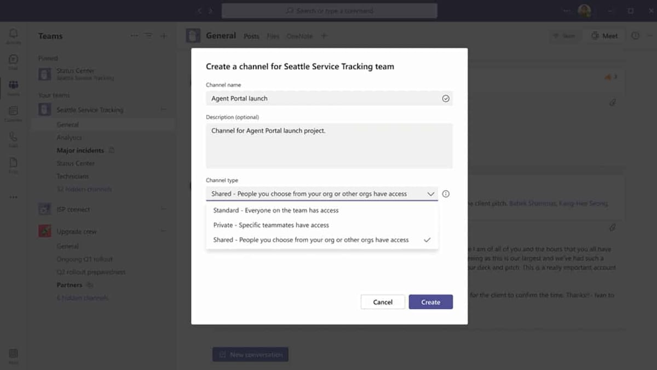The width and height of the screenshot is (657, 370).
Task: Switch to the Files tab
Action: [x=273, y=36]
